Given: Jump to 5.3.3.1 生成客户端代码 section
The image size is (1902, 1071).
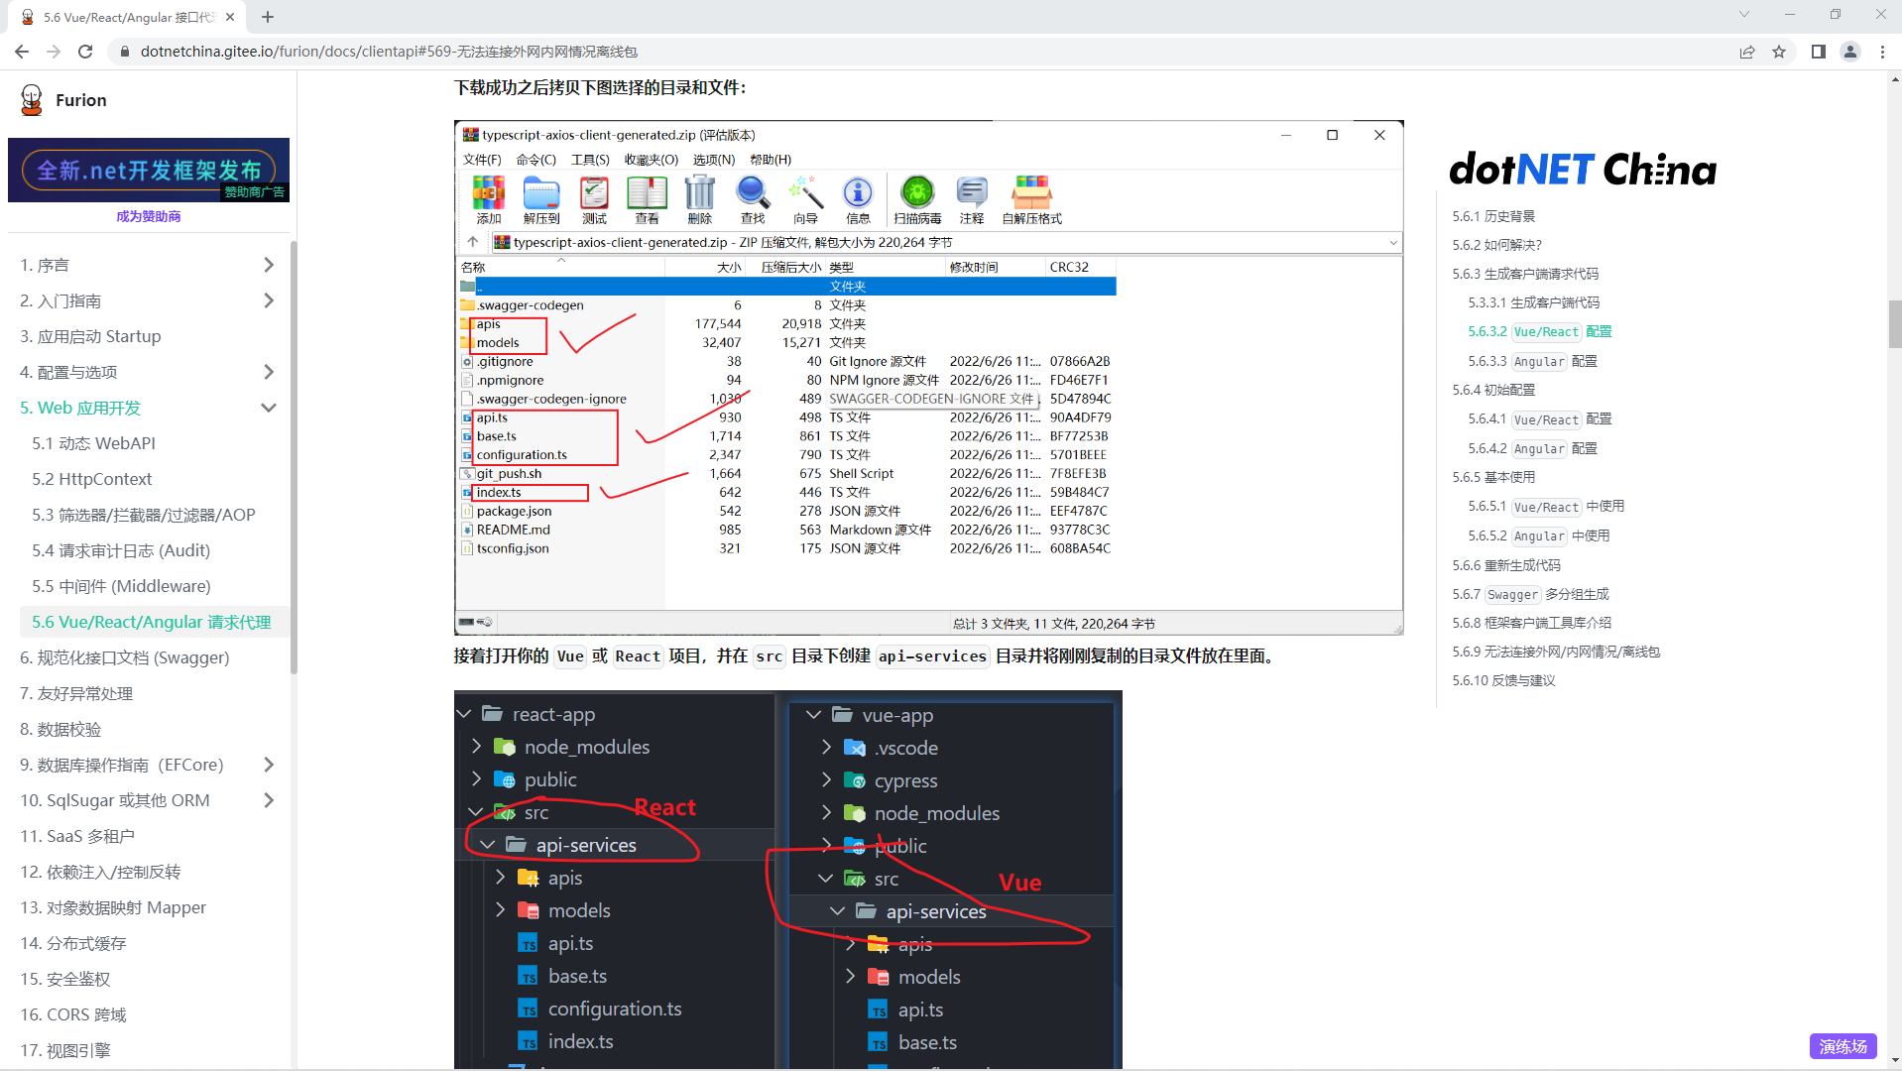Looking at the screenshot, I should 1533,302.
